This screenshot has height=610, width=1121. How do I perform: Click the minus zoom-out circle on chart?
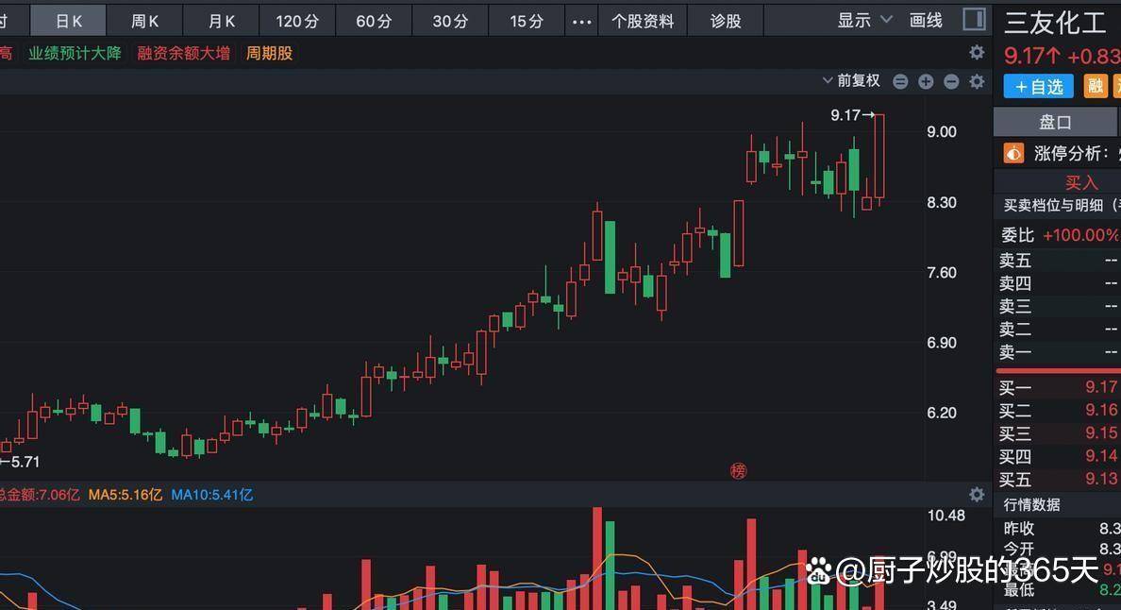(x=951, y=82)
